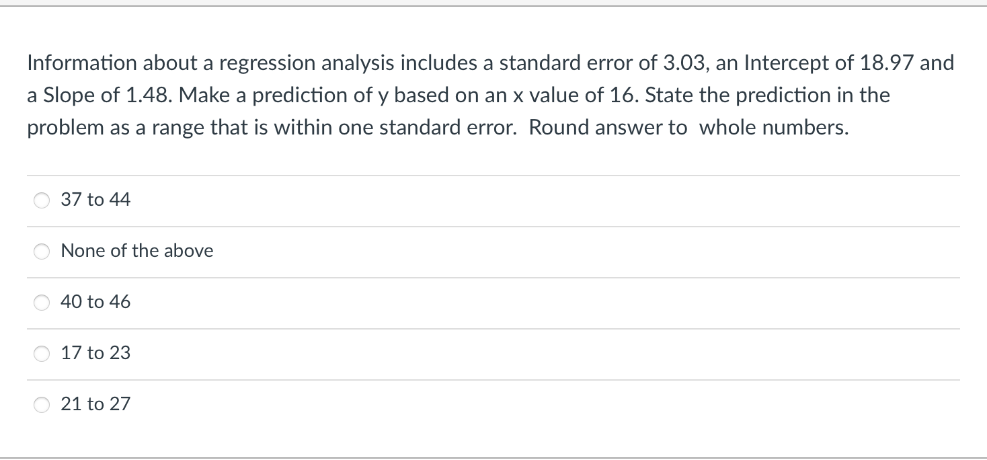The height and width of the screenshot is (460, 987).
Task: Click the "37 to 44" answer label
Action: (95, 199)
